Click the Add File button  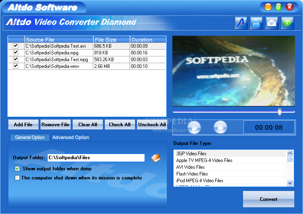pyautogui.click(x=23, y=125)
